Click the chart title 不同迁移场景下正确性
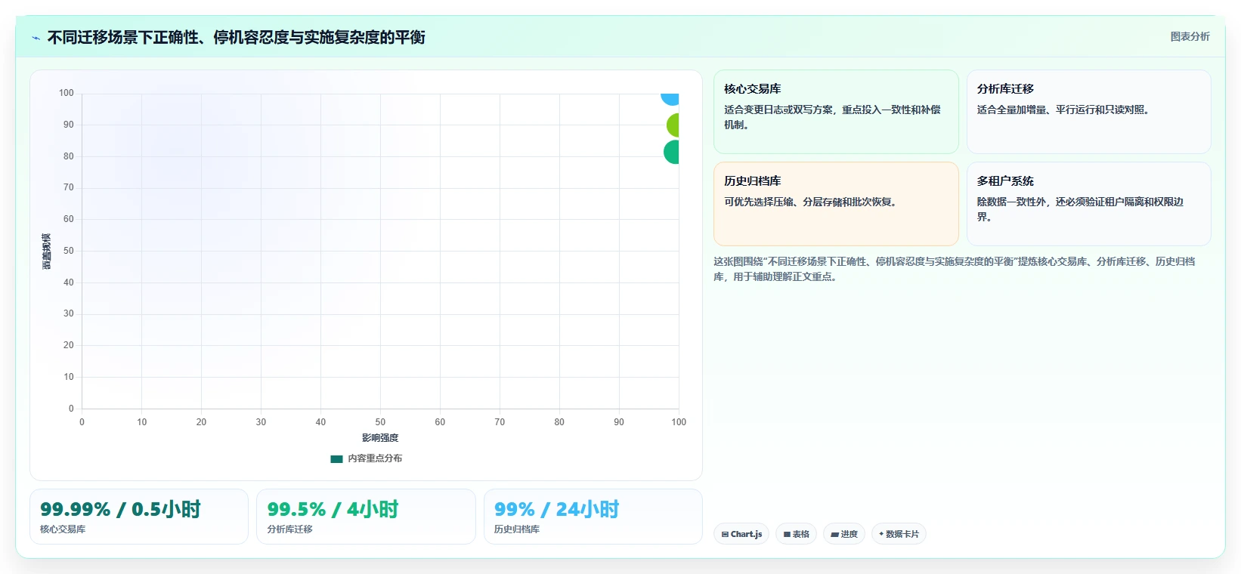This screenshot has width=1241, height=574. click(x=236, y=37)
